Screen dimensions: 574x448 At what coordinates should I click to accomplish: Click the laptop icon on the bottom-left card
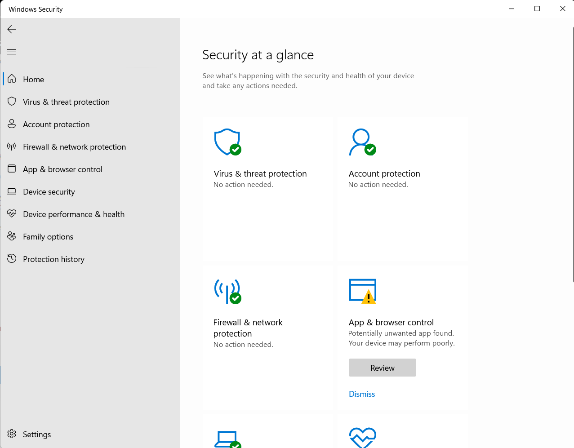pos(228,439)
